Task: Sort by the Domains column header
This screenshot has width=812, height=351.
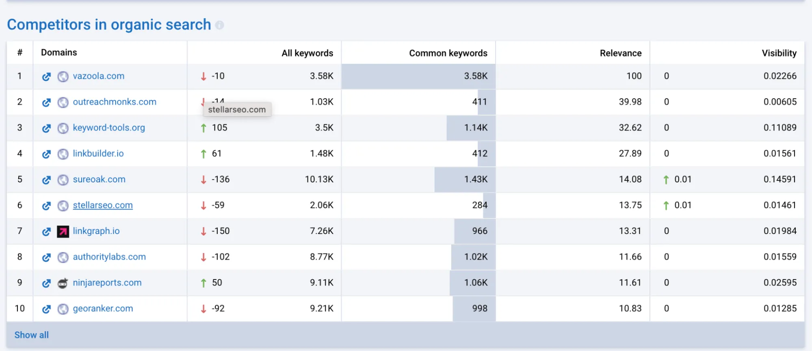Action: (x=59, y=52)
